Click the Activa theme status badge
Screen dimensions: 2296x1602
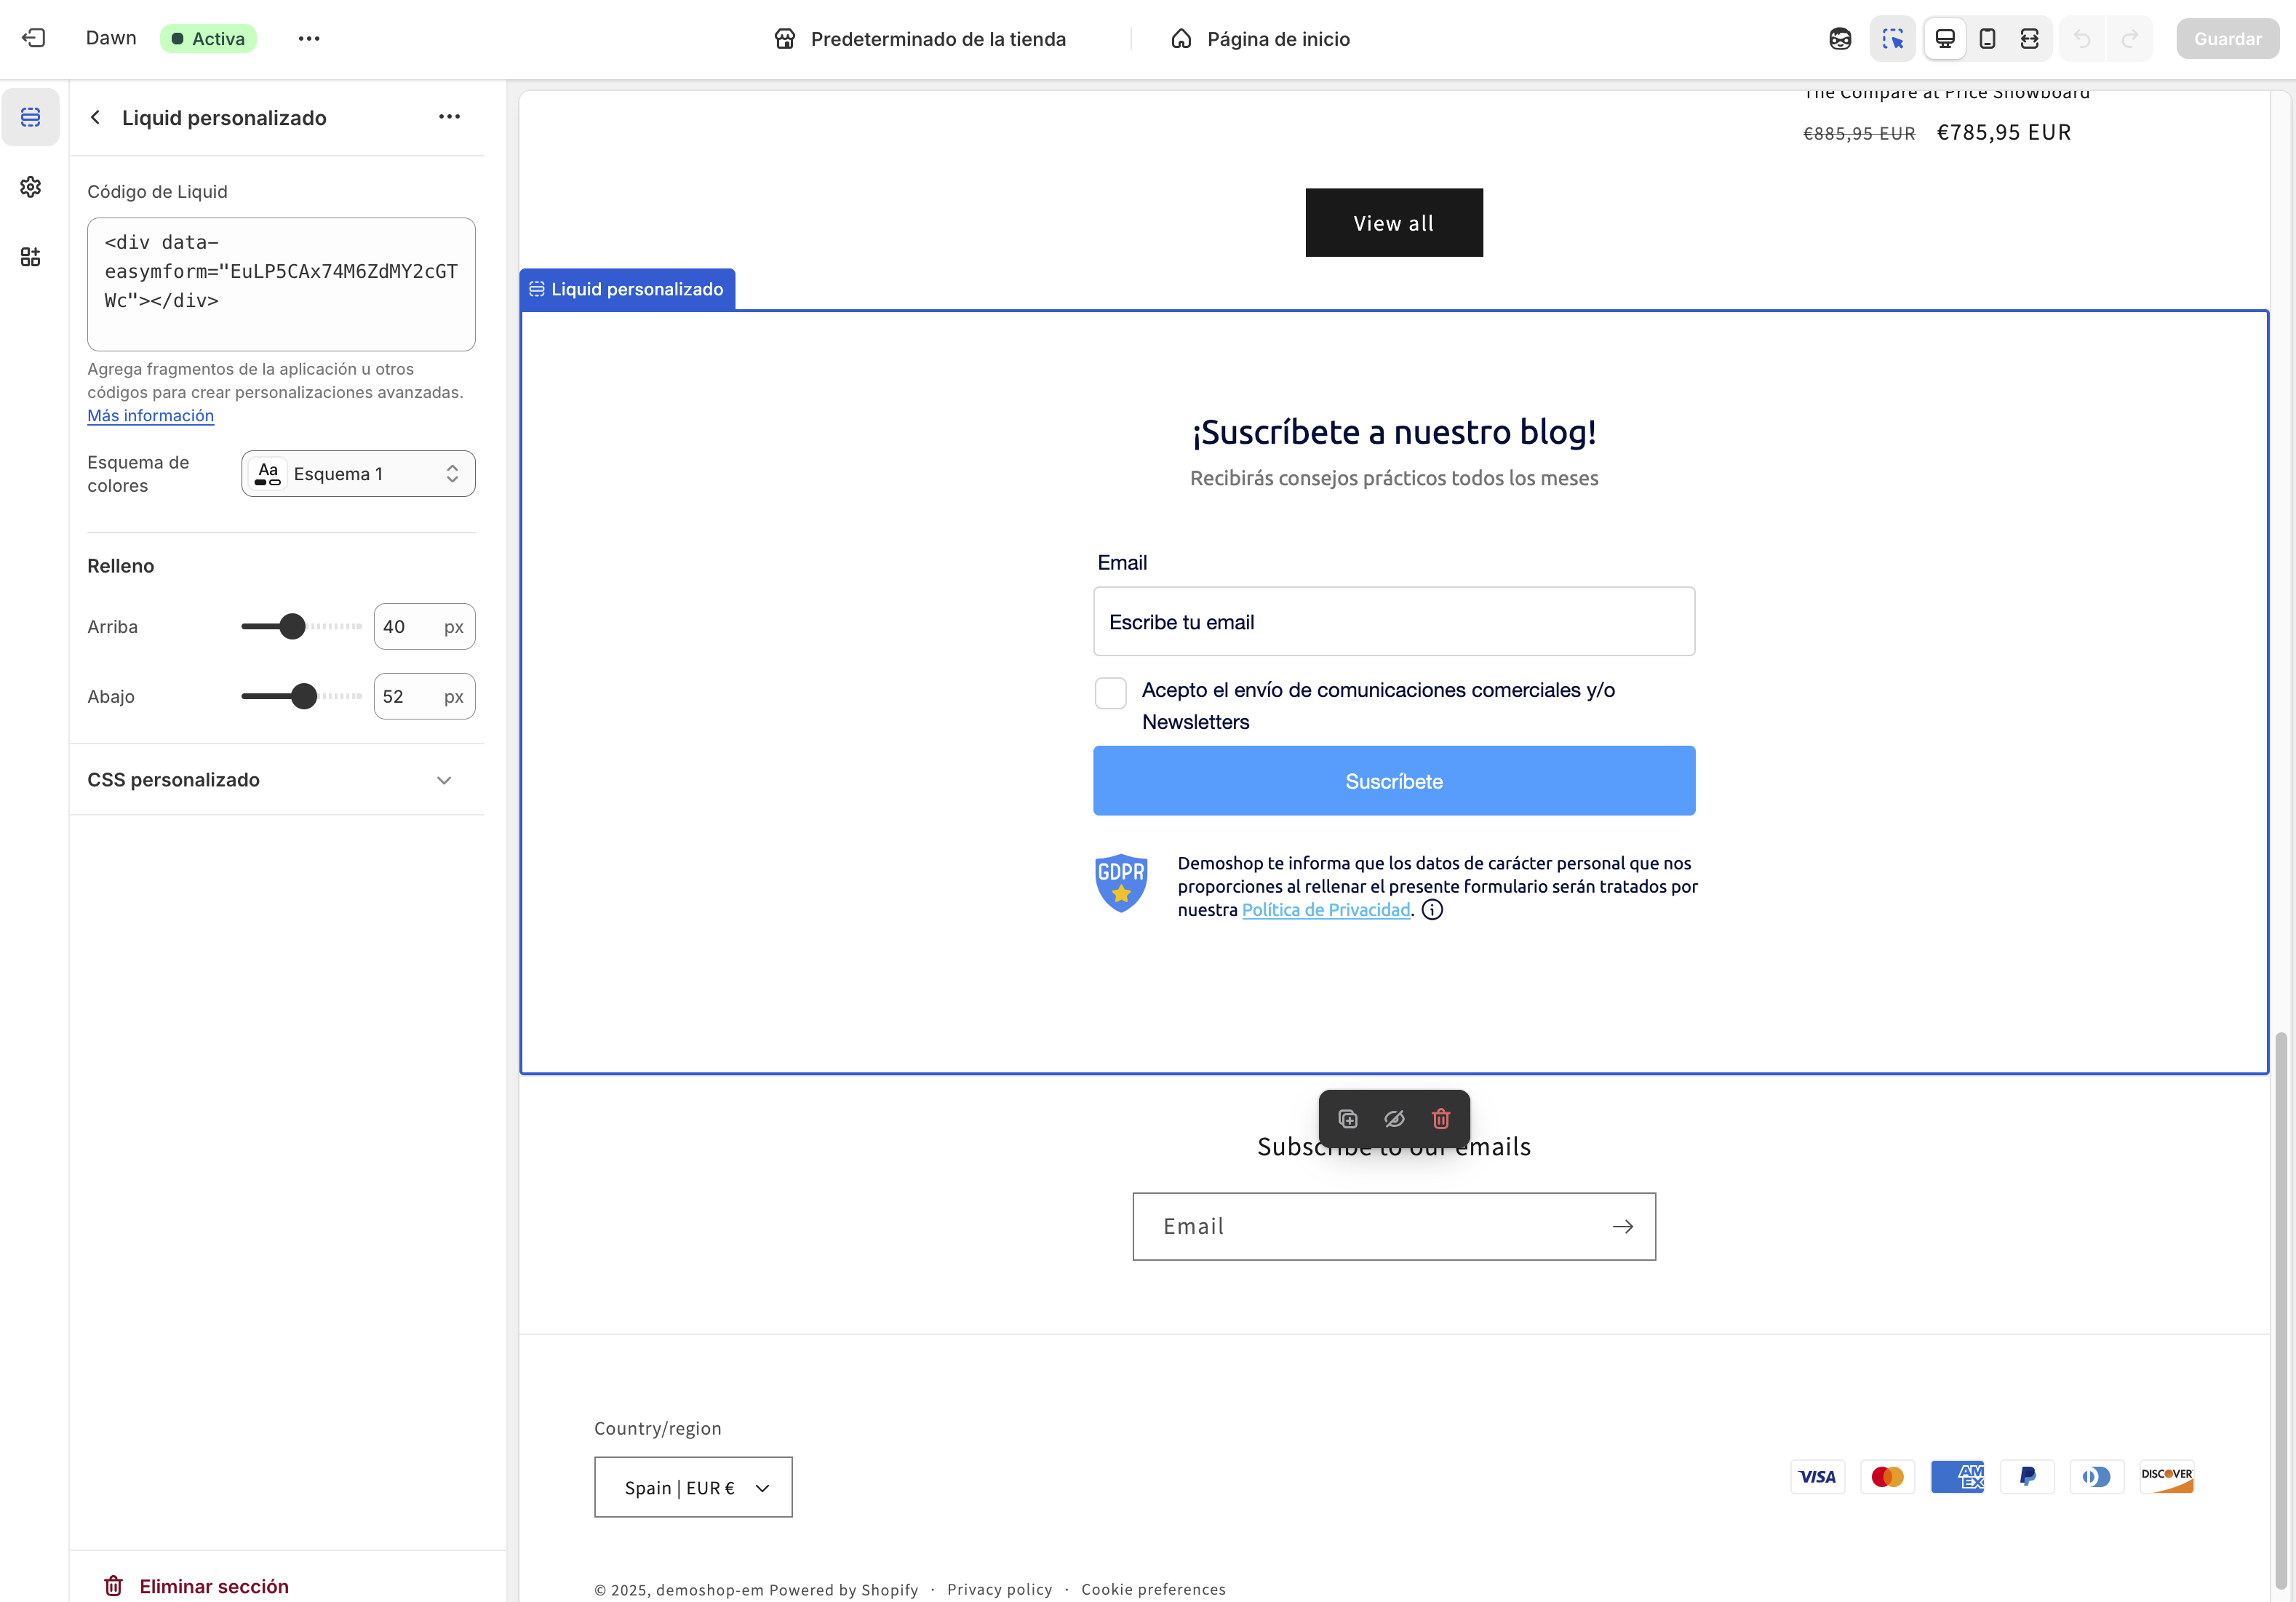coord(208,38)
